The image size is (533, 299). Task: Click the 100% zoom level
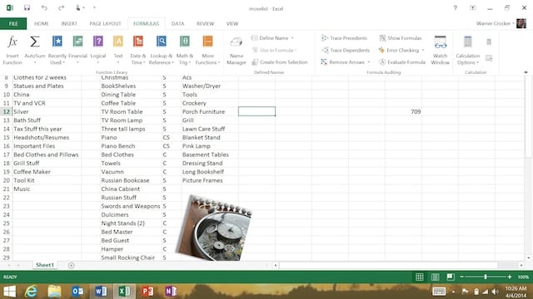pos(523,277)
